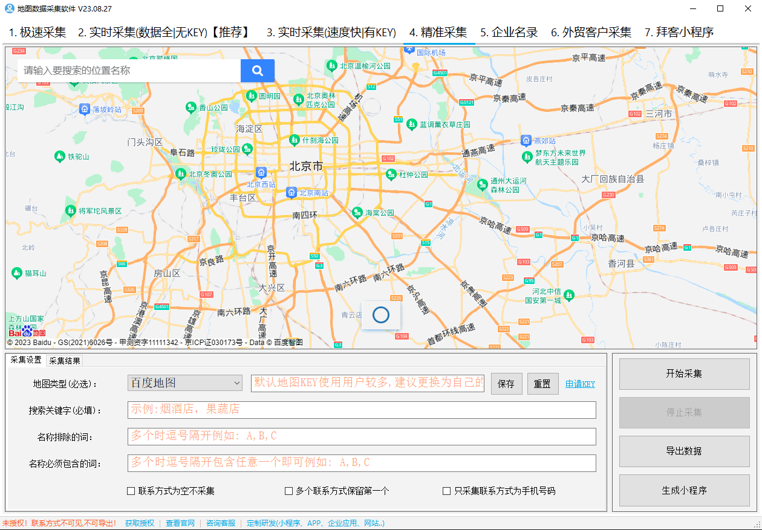Click the 圆明园 park marker
This screenshot has width=762, height=530.
tap(251, 95)
